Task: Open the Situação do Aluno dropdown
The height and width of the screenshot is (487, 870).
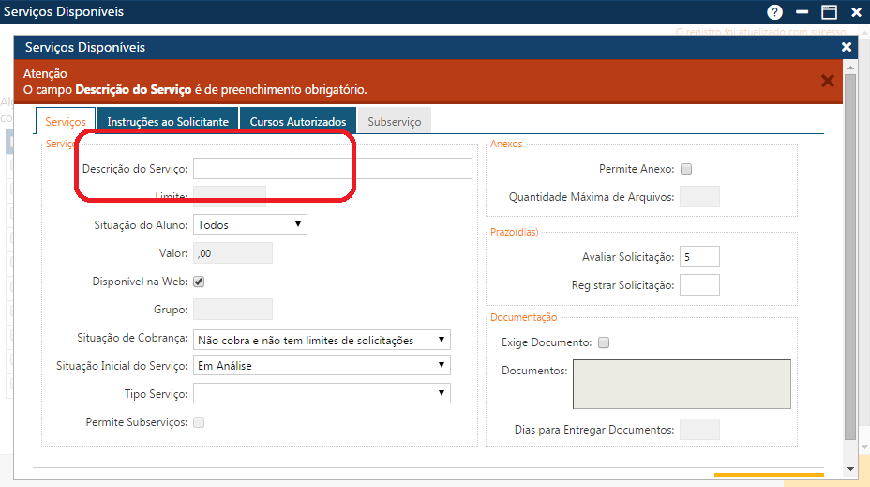Action: coord(249,225)
